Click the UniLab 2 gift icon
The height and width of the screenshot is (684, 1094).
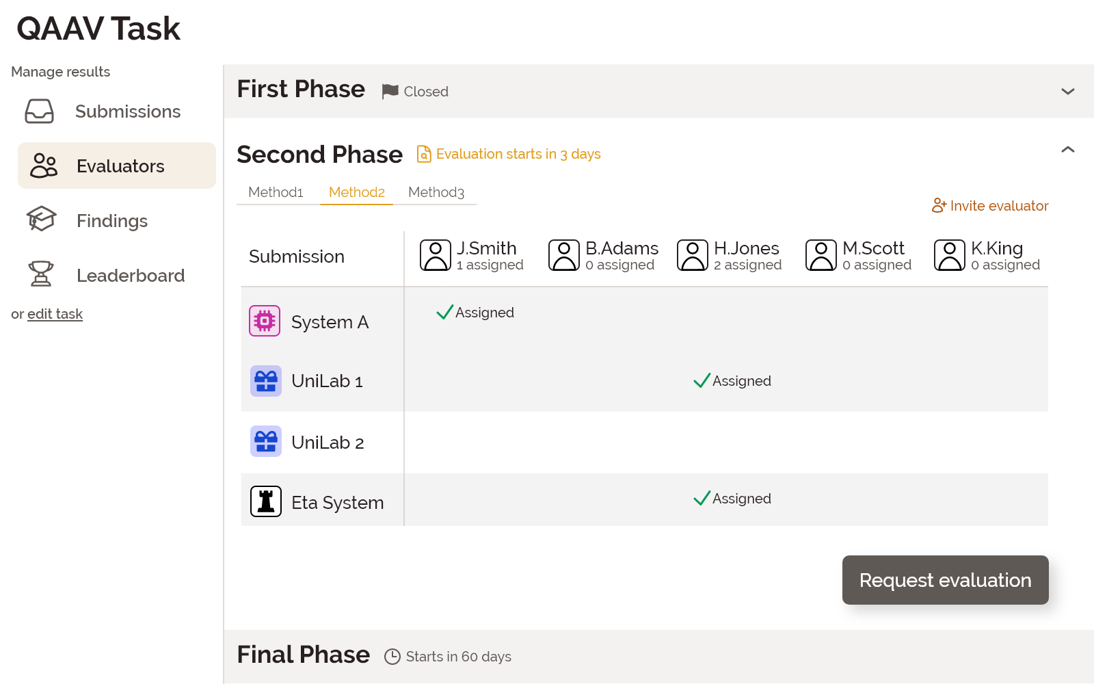point(266,441)
